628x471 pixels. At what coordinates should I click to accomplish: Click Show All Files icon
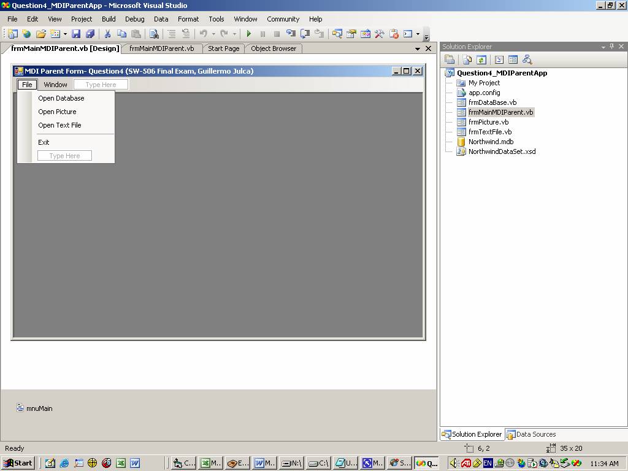467,59
